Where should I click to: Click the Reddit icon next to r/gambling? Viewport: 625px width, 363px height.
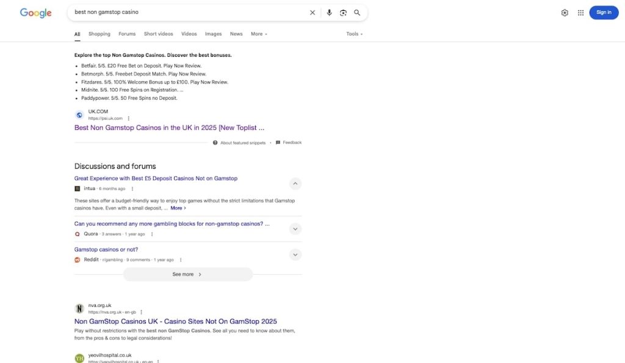point(77,259)
